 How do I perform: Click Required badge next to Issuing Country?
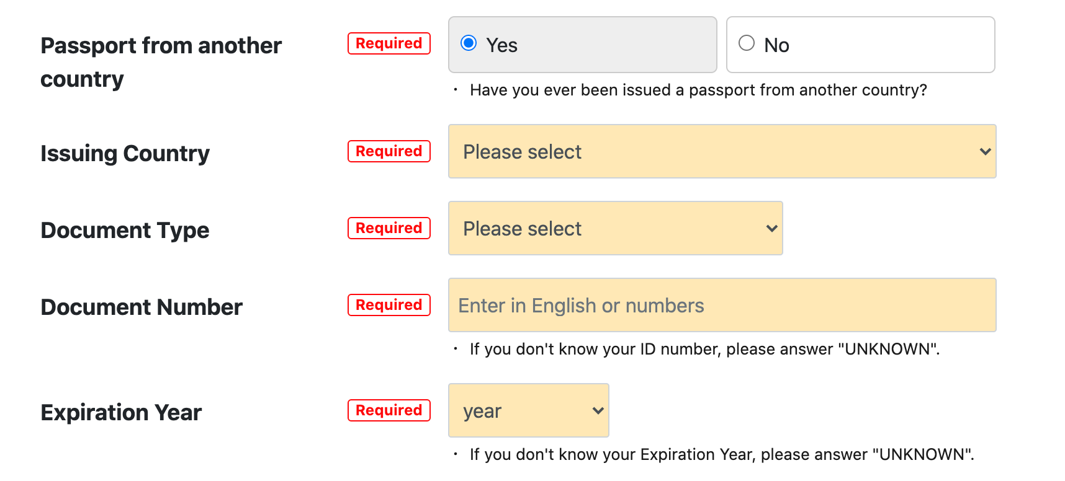point(389,151)
